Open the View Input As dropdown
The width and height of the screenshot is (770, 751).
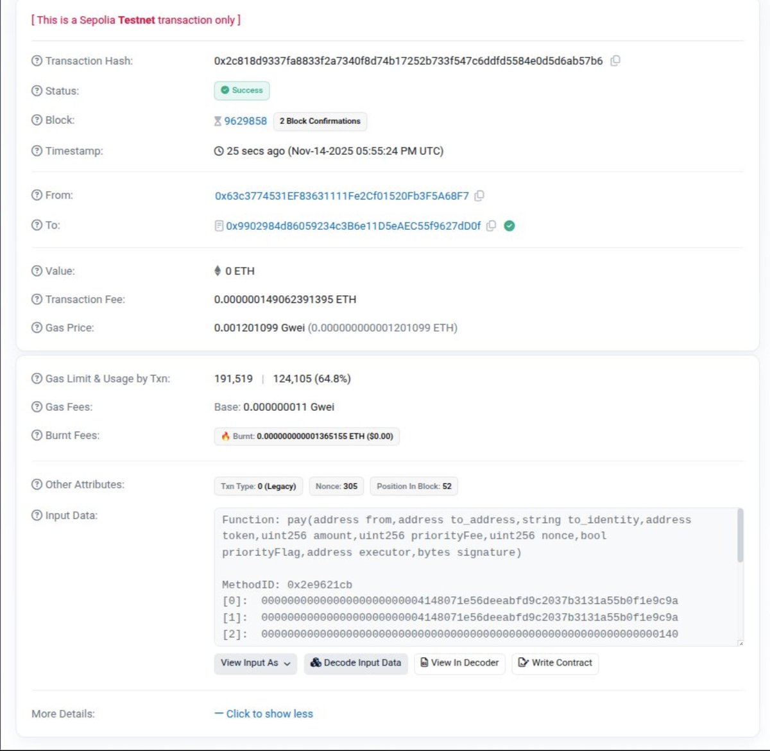click(255, 663)
